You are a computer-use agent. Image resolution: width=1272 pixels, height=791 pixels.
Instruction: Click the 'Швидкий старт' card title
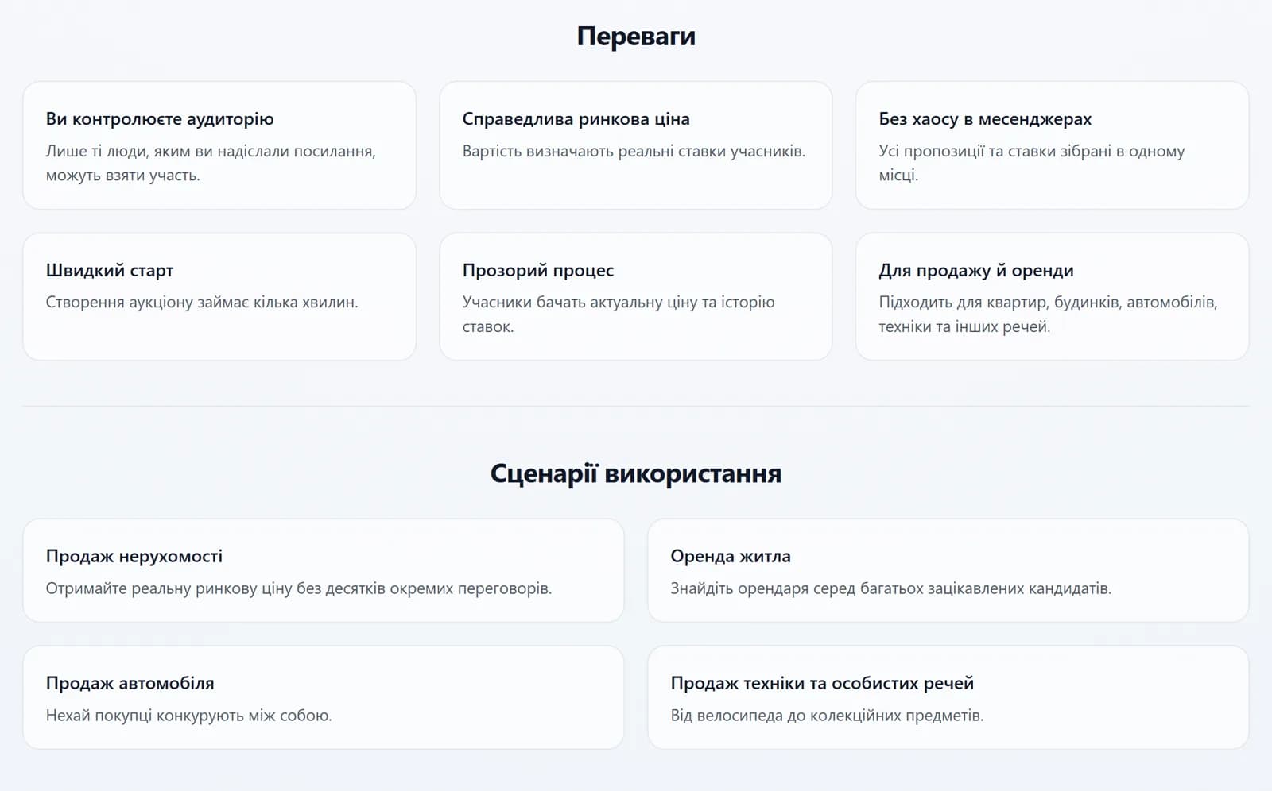(110, 271)
